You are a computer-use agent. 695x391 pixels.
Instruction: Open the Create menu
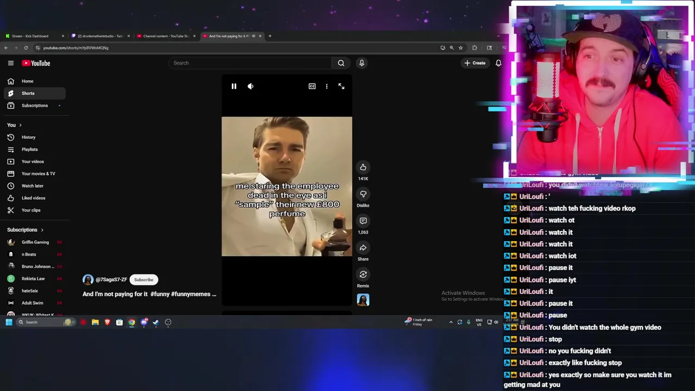[475, 63]
